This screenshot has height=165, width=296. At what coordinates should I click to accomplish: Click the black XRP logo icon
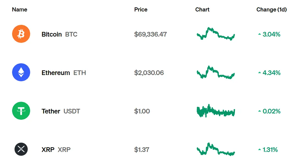click(21, 149)
